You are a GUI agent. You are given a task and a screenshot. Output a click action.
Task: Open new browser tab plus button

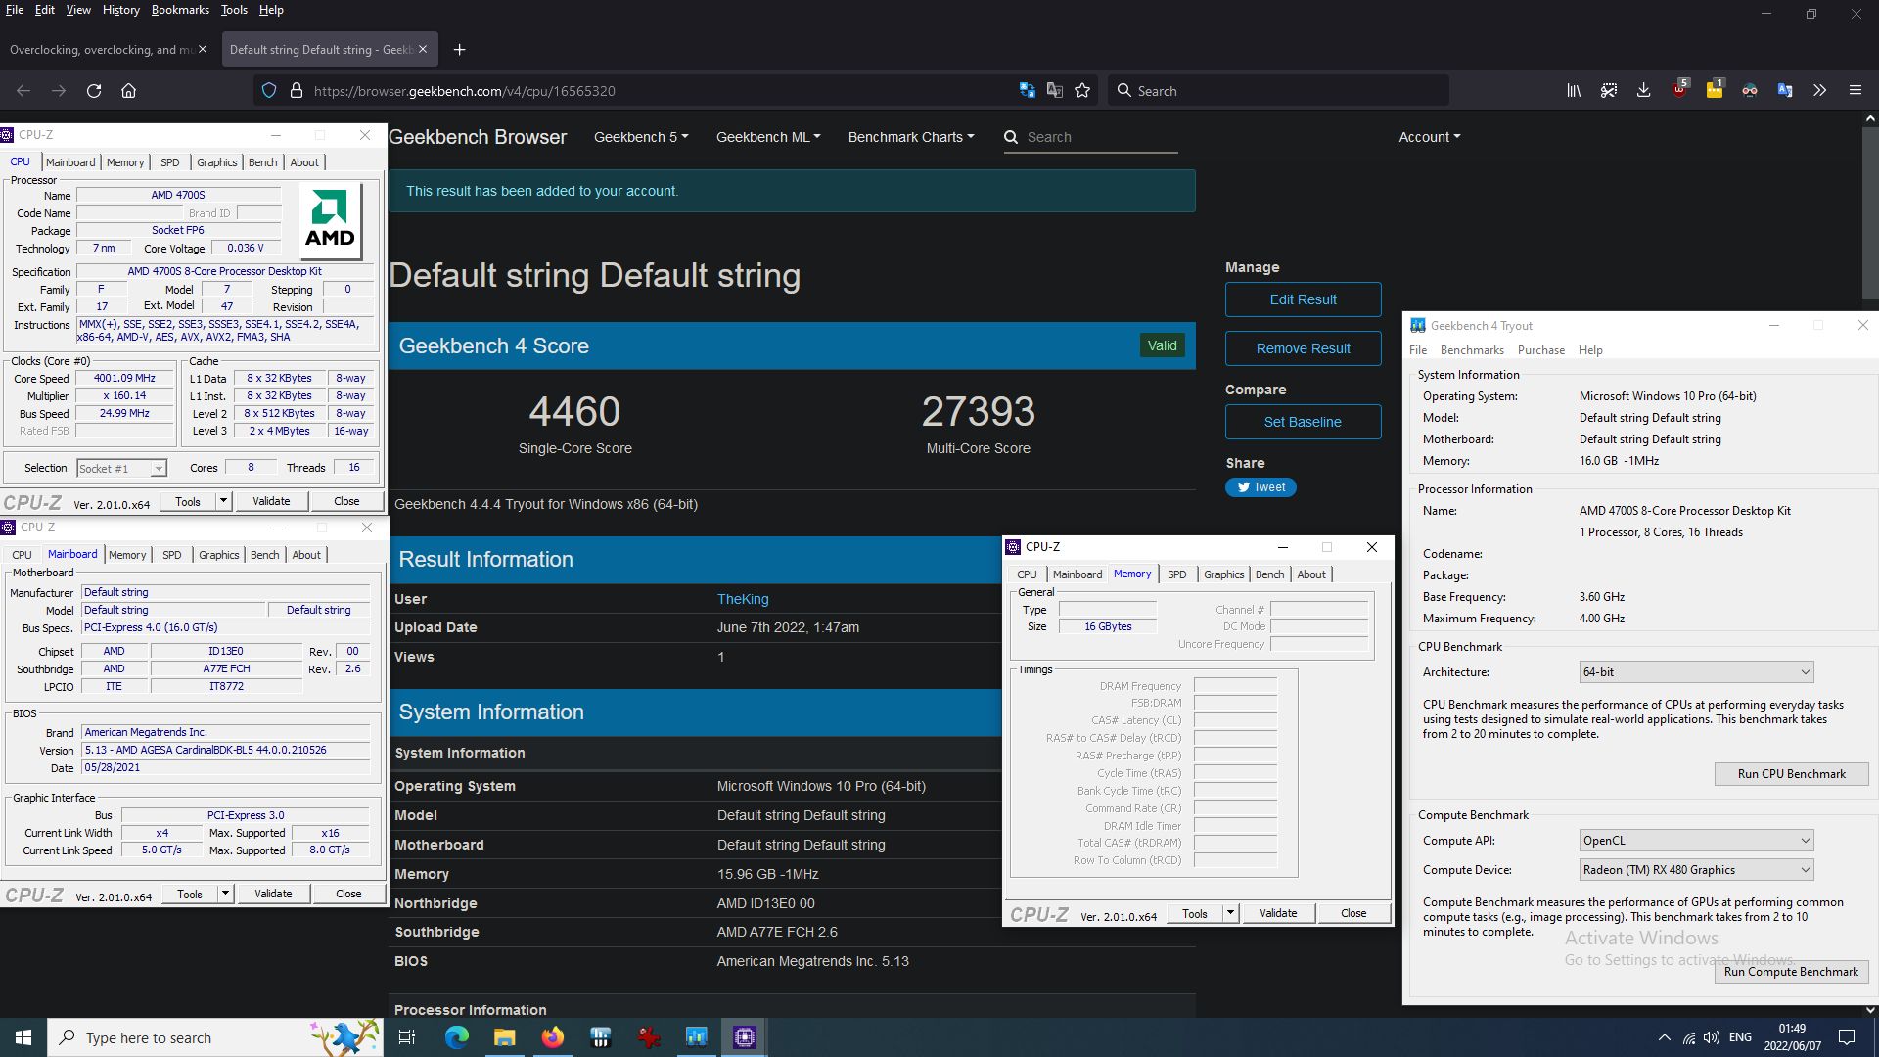(459, 50)
